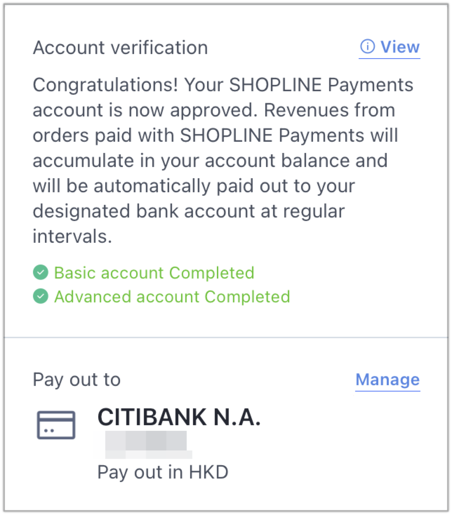Select the Advanced account Completed status text

172,296
